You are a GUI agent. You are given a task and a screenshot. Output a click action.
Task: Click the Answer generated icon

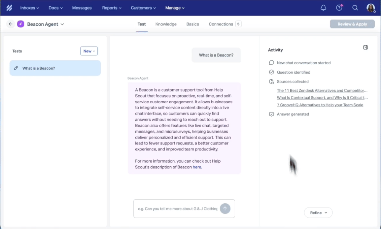(271, 114)
